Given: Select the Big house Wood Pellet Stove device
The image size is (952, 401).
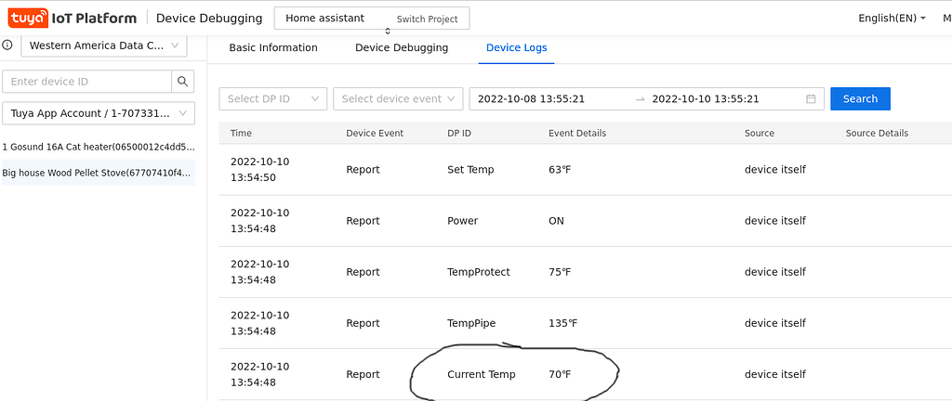Looking at the screenshot, I should coord(99,173).
